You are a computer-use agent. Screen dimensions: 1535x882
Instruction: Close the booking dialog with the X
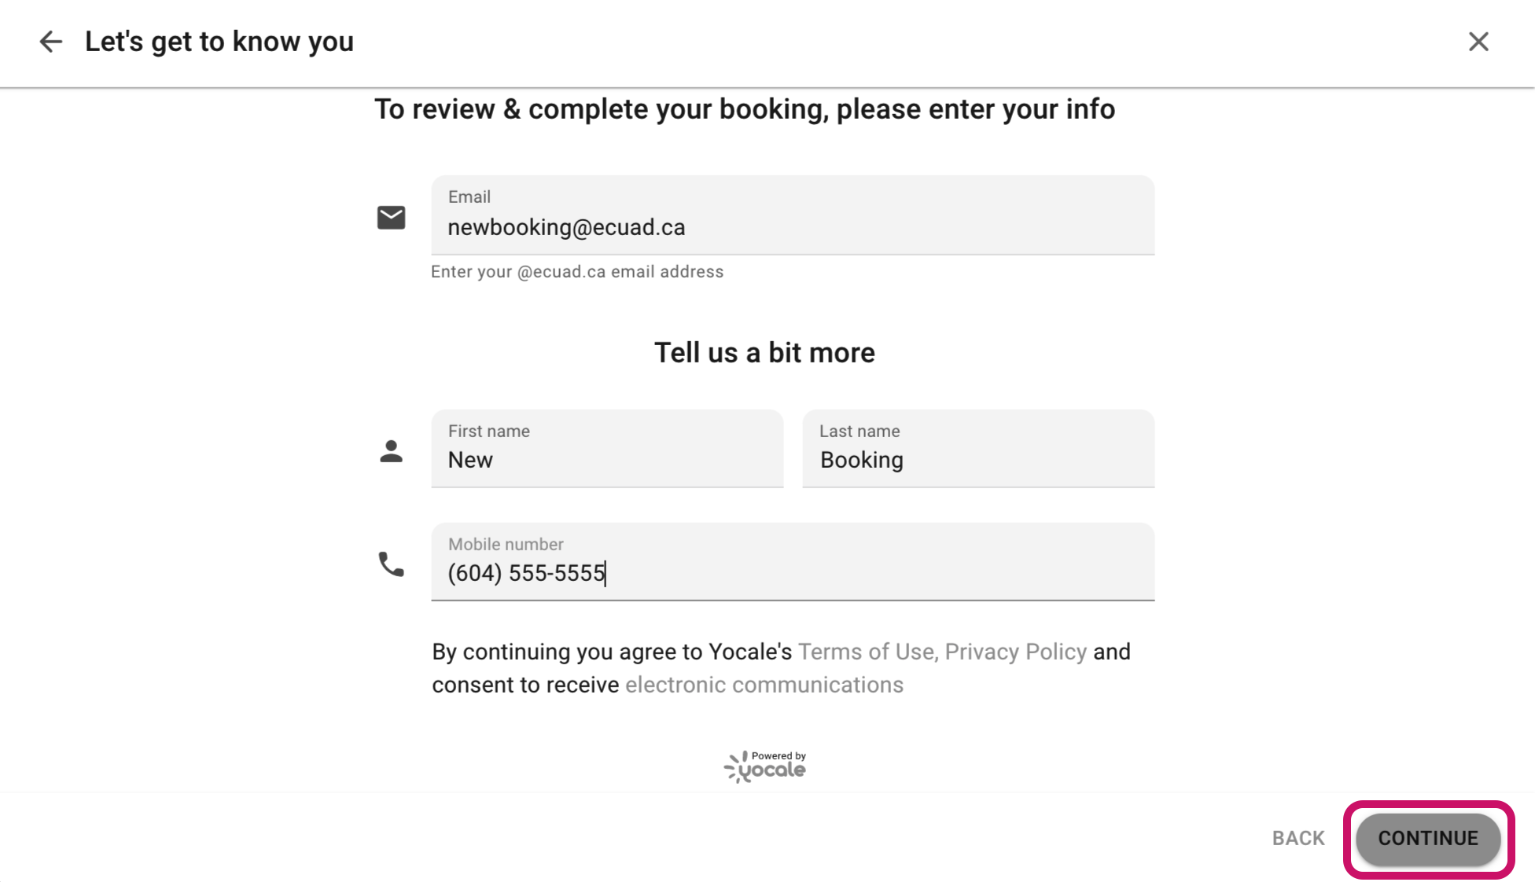click(1478, 42)
